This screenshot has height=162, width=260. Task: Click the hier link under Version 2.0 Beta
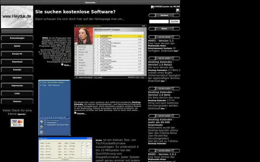tap(162, 108)
